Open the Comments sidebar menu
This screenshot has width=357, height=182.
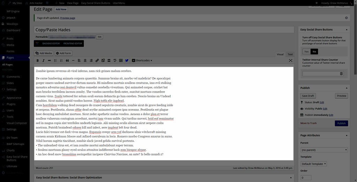[x=13, y=77]
